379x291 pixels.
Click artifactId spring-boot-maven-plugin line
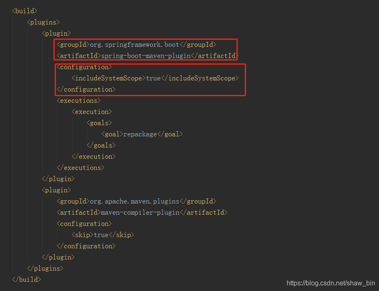coord(147,56)
